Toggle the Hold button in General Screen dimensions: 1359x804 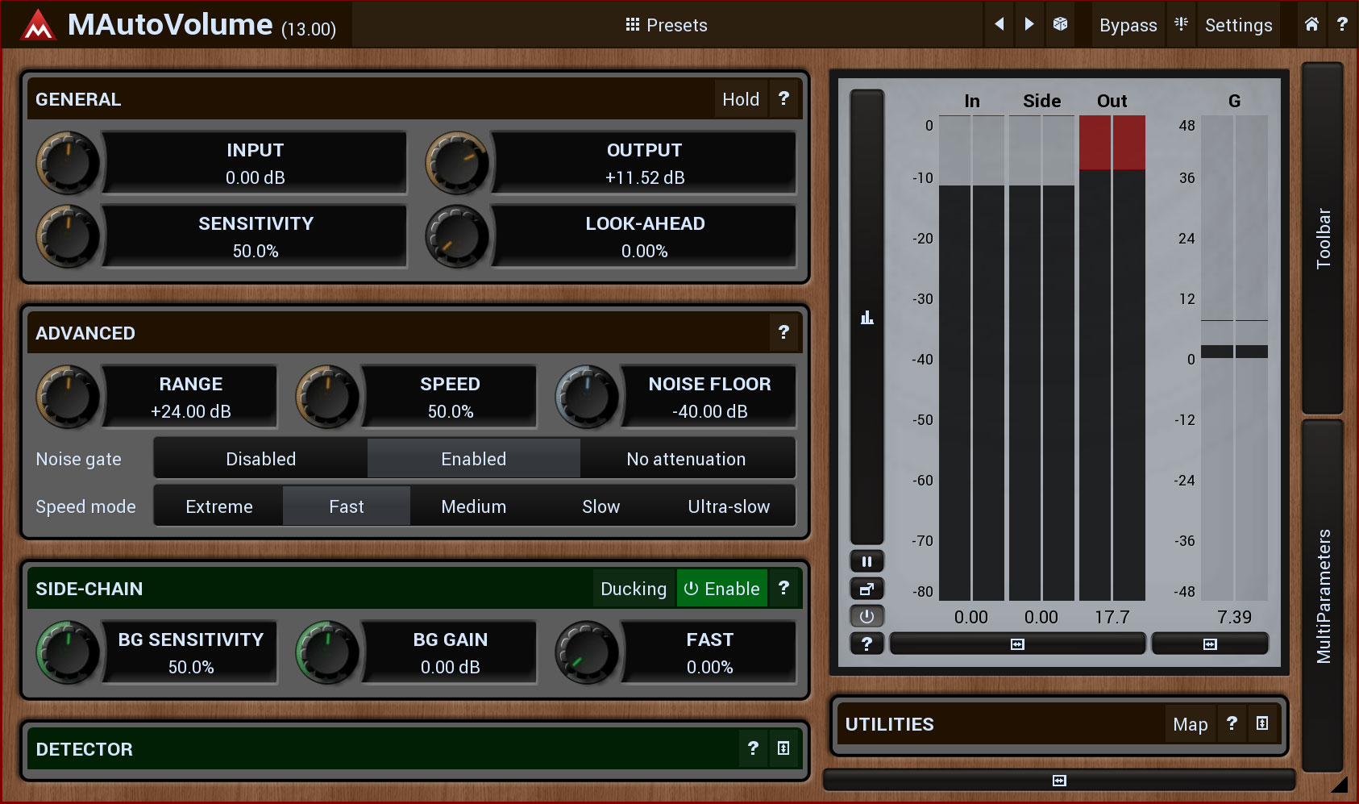tap(740, 99)
